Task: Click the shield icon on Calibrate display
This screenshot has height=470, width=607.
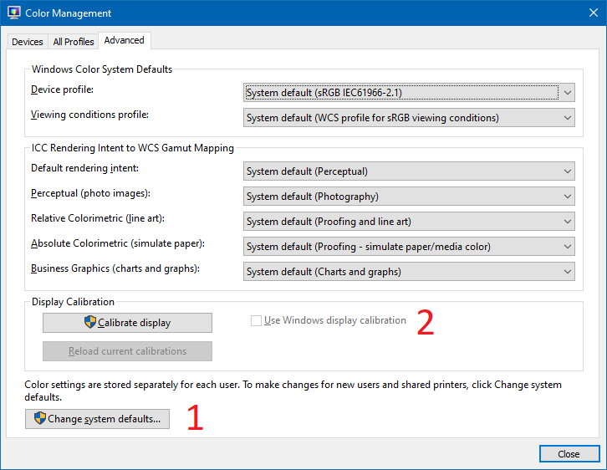Action: pyautogui.click(x=89, y=322)
